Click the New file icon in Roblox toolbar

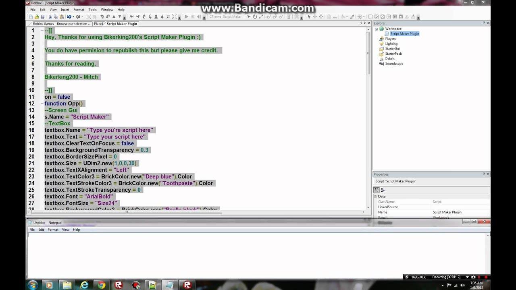pyautogui.click(x=31, y=17)
